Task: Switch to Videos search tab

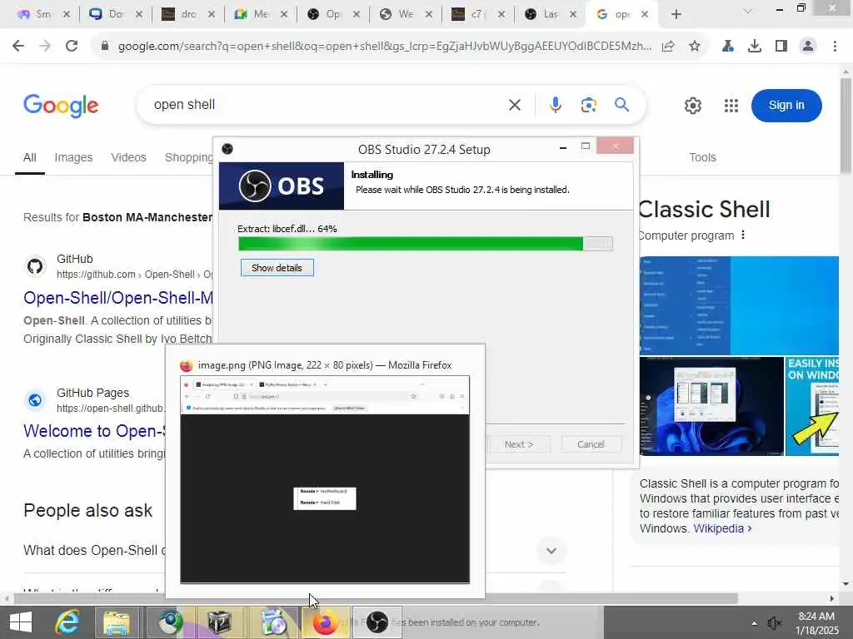Action: click(128, 157)
